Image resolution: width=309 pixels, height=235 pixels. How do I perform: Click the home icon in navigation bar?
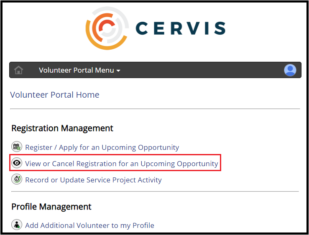(18, 70)
